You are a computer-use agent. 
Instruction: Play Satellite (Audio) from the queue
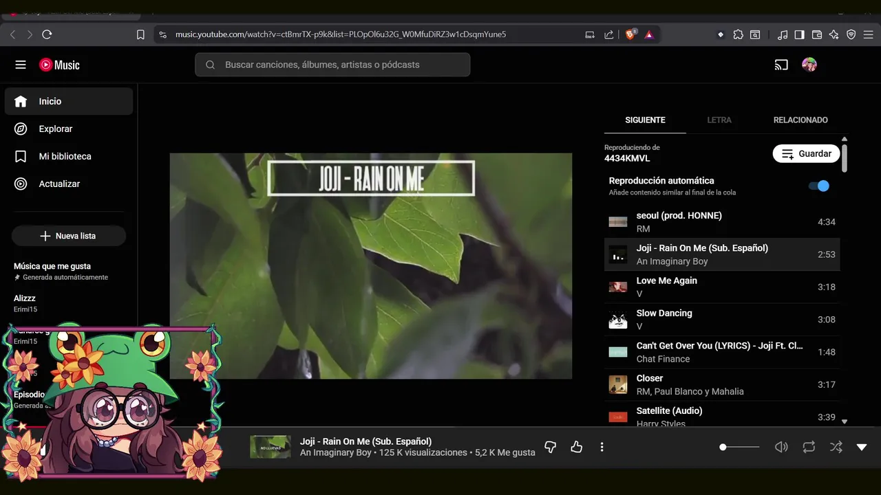coord(722,415)
